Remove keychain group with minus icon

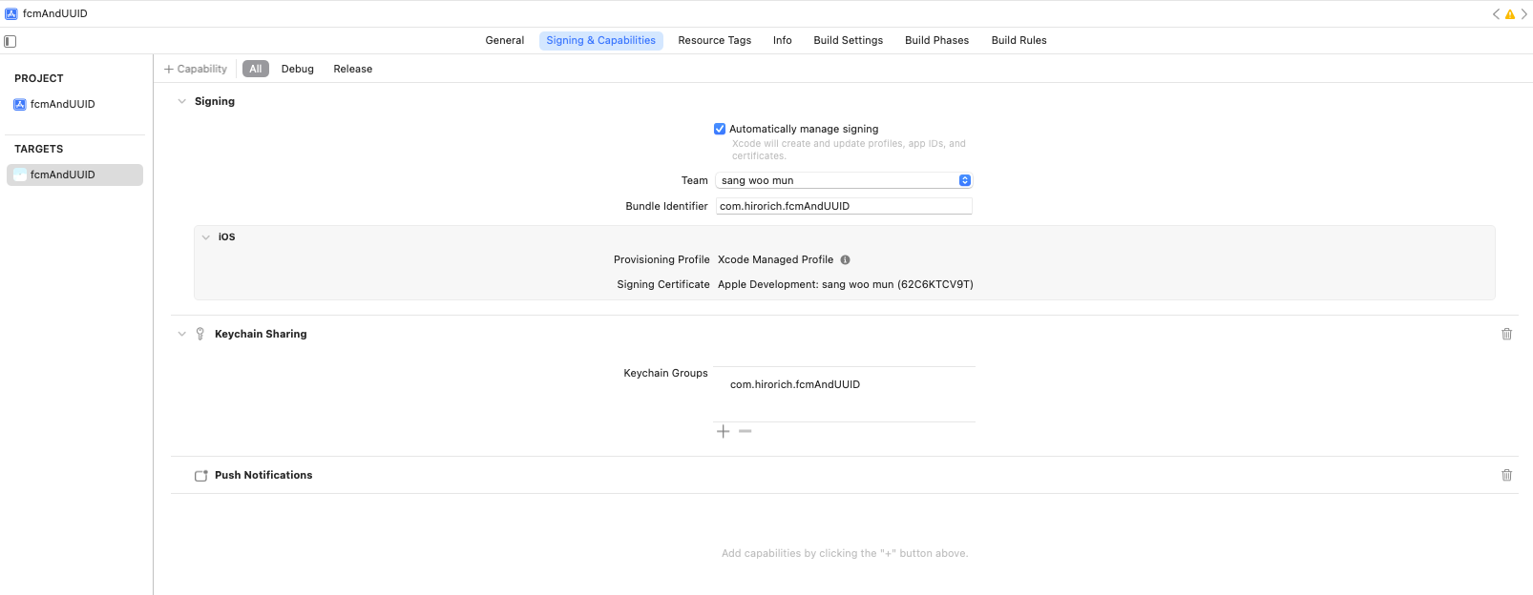pos(745,431)
